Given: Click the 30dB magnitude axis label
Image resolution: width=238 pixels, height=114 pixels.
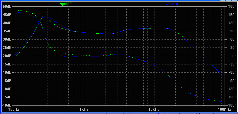Looking at the screenshot, I should [x=7, y=40].
